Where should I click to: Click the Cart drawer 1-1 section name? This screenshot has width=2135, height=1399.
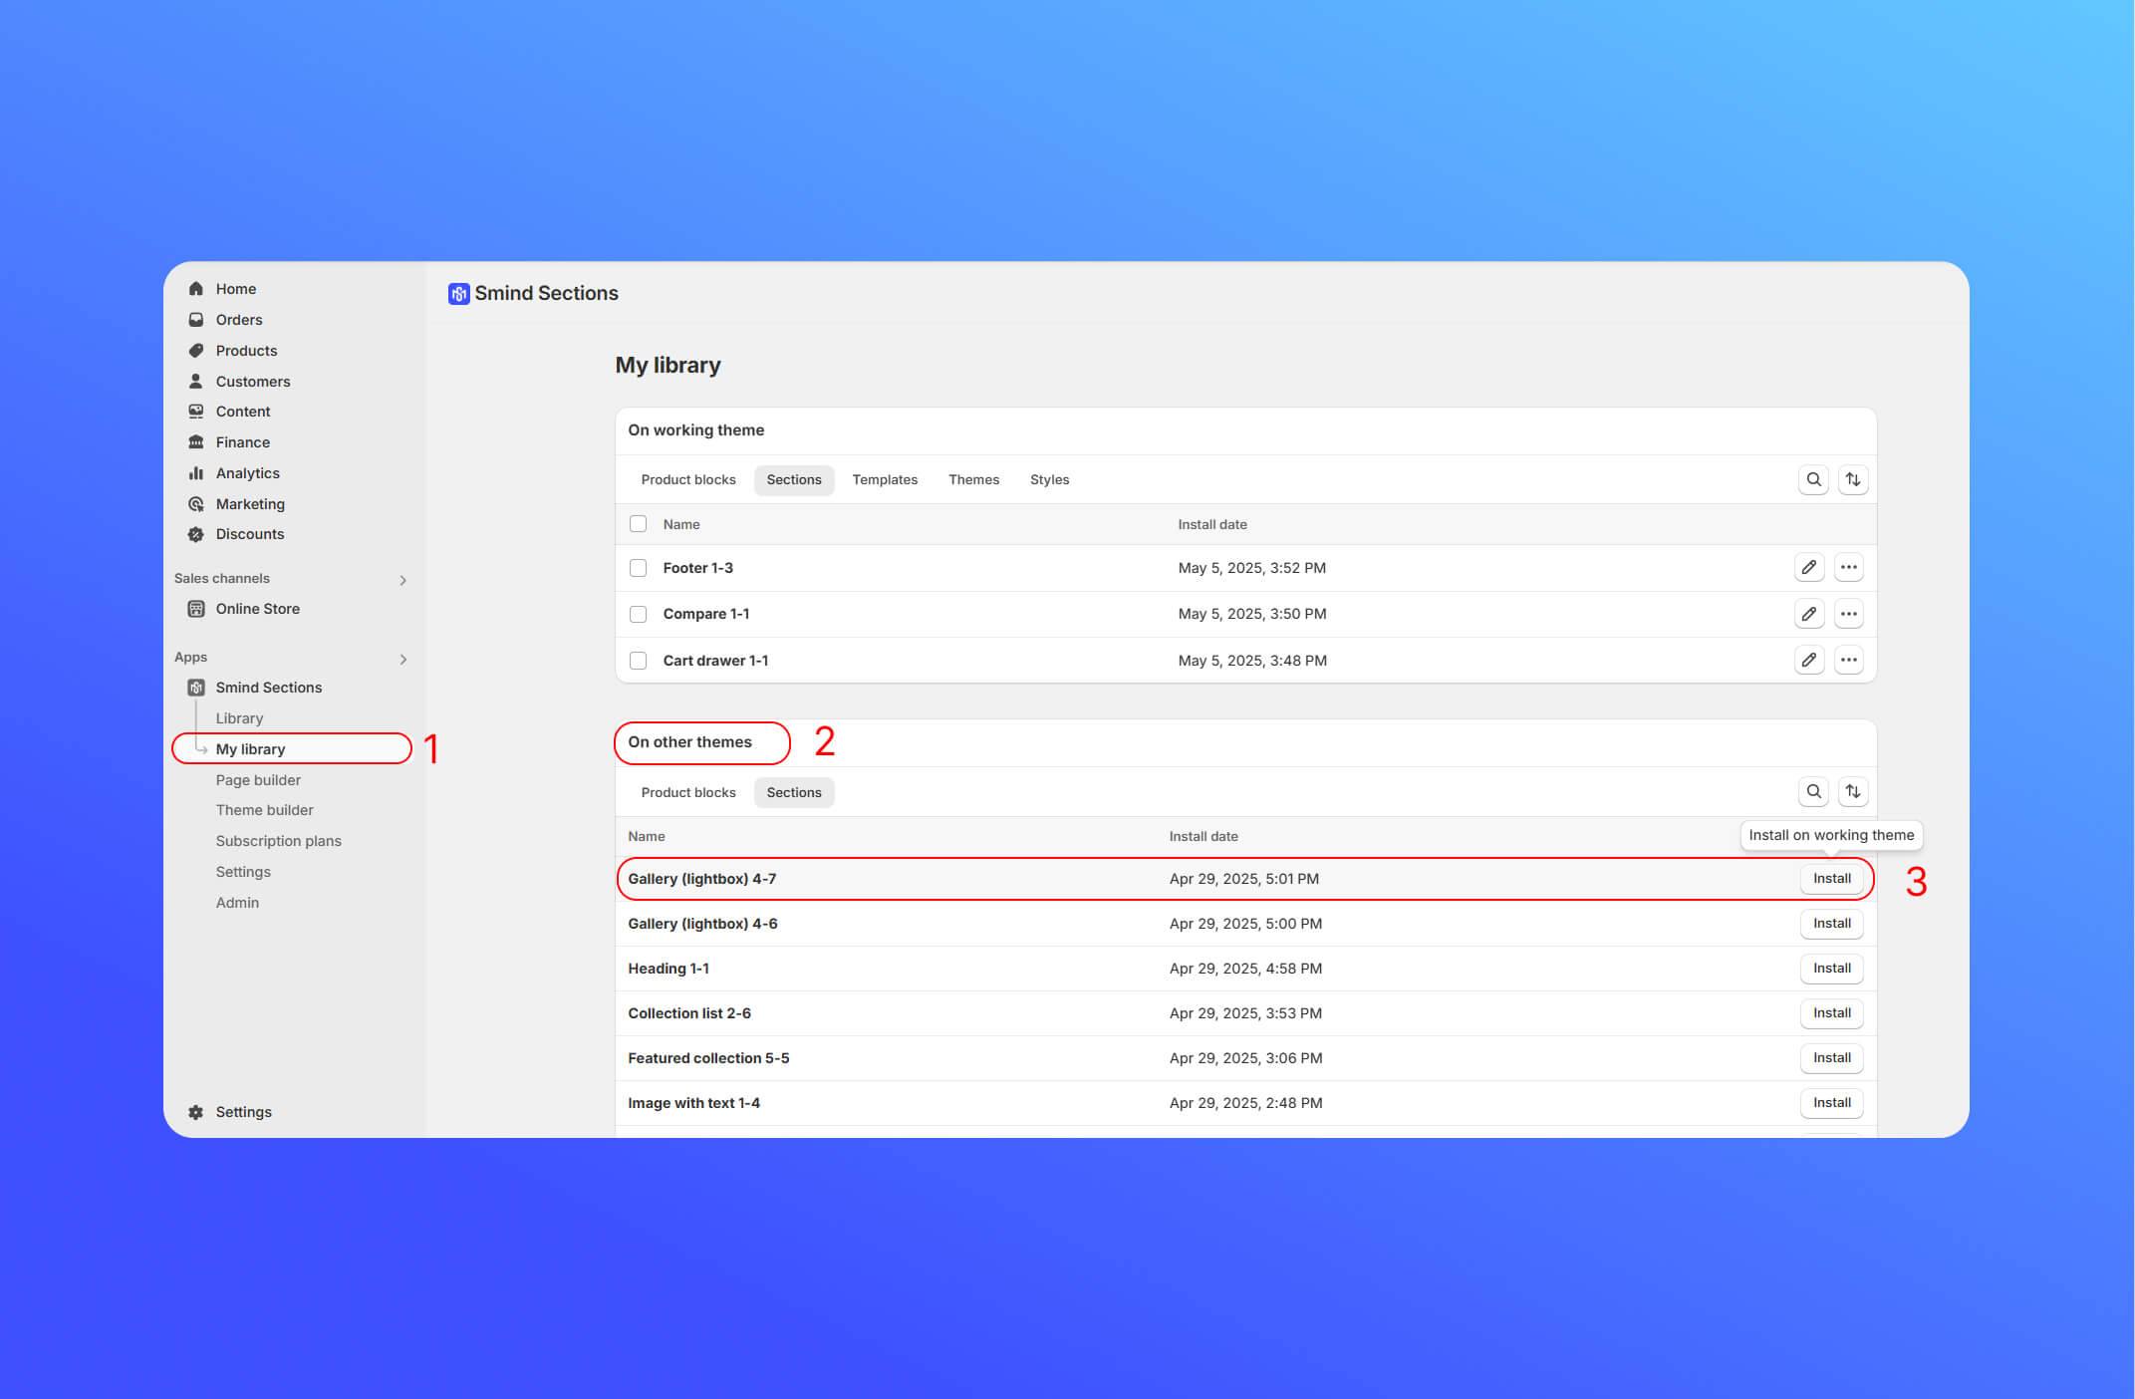[715, 661]
